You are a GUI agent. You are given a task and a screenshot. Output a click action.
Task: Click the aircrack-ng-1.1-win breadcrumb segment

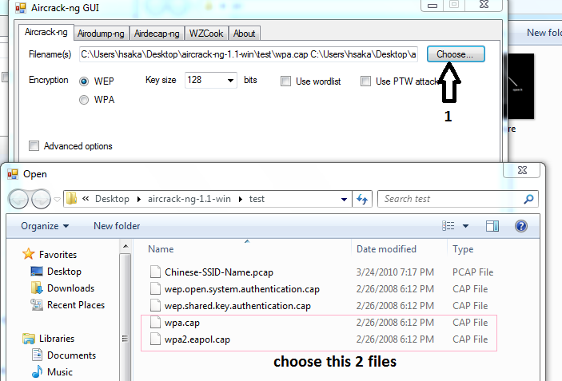point(189,199)
